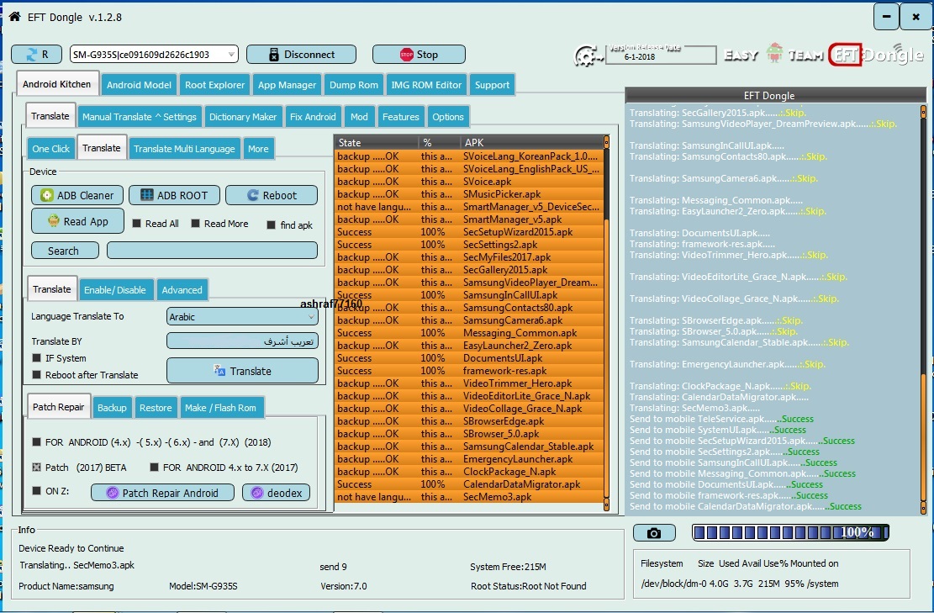Select the framework-res.apk row
This screenshot has height=613, width=934.
[469, 371]
